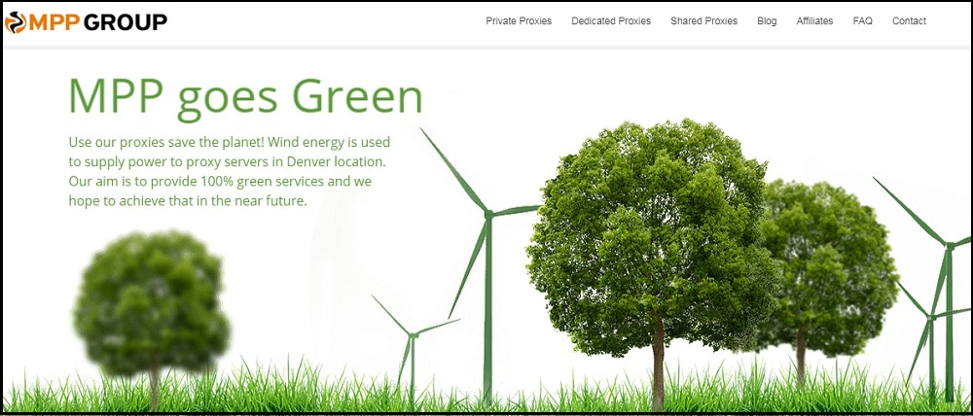973x416 pixels.
Task: Click the MPP Group swirl logo icon
Action: [15, 22]
